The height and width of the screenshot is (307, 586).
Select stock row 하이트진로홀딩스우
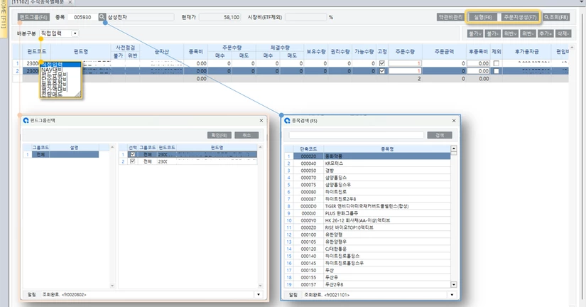coord(368,263)
